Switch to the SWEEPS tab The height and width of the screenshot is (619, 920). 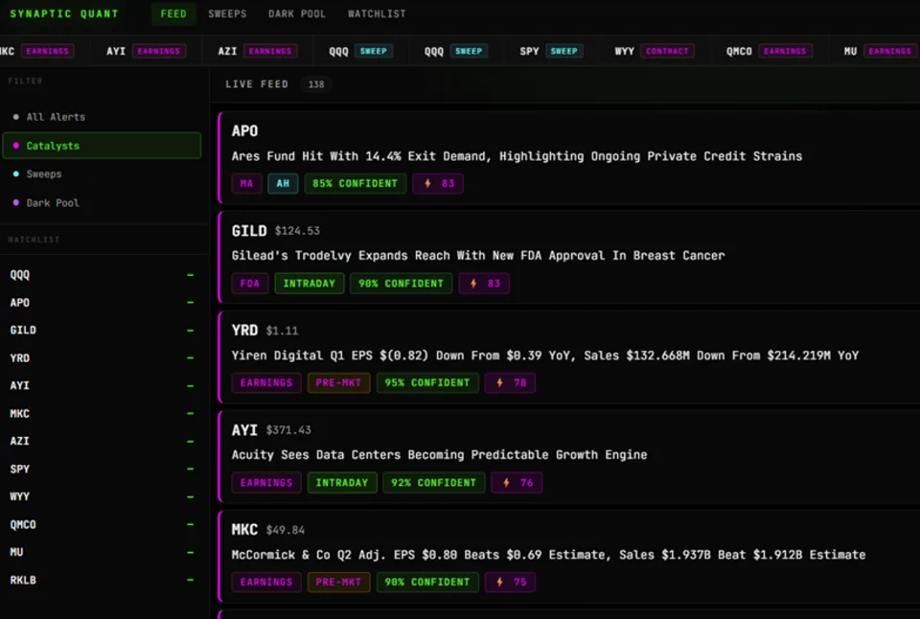point(227,13)
